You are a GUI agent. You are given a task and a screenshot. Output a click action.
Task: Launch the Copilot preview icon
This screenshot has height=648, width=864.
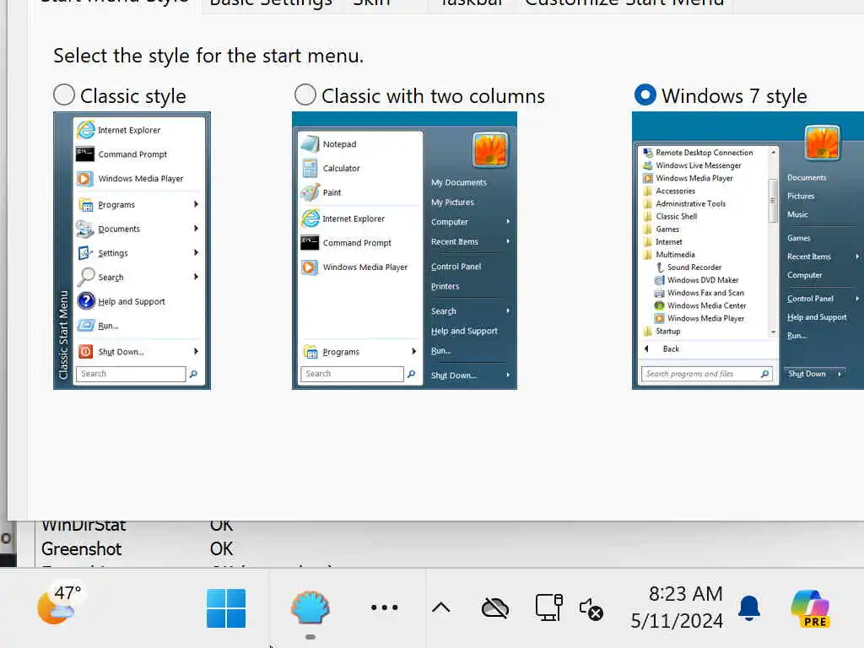(x=810, y=608)
